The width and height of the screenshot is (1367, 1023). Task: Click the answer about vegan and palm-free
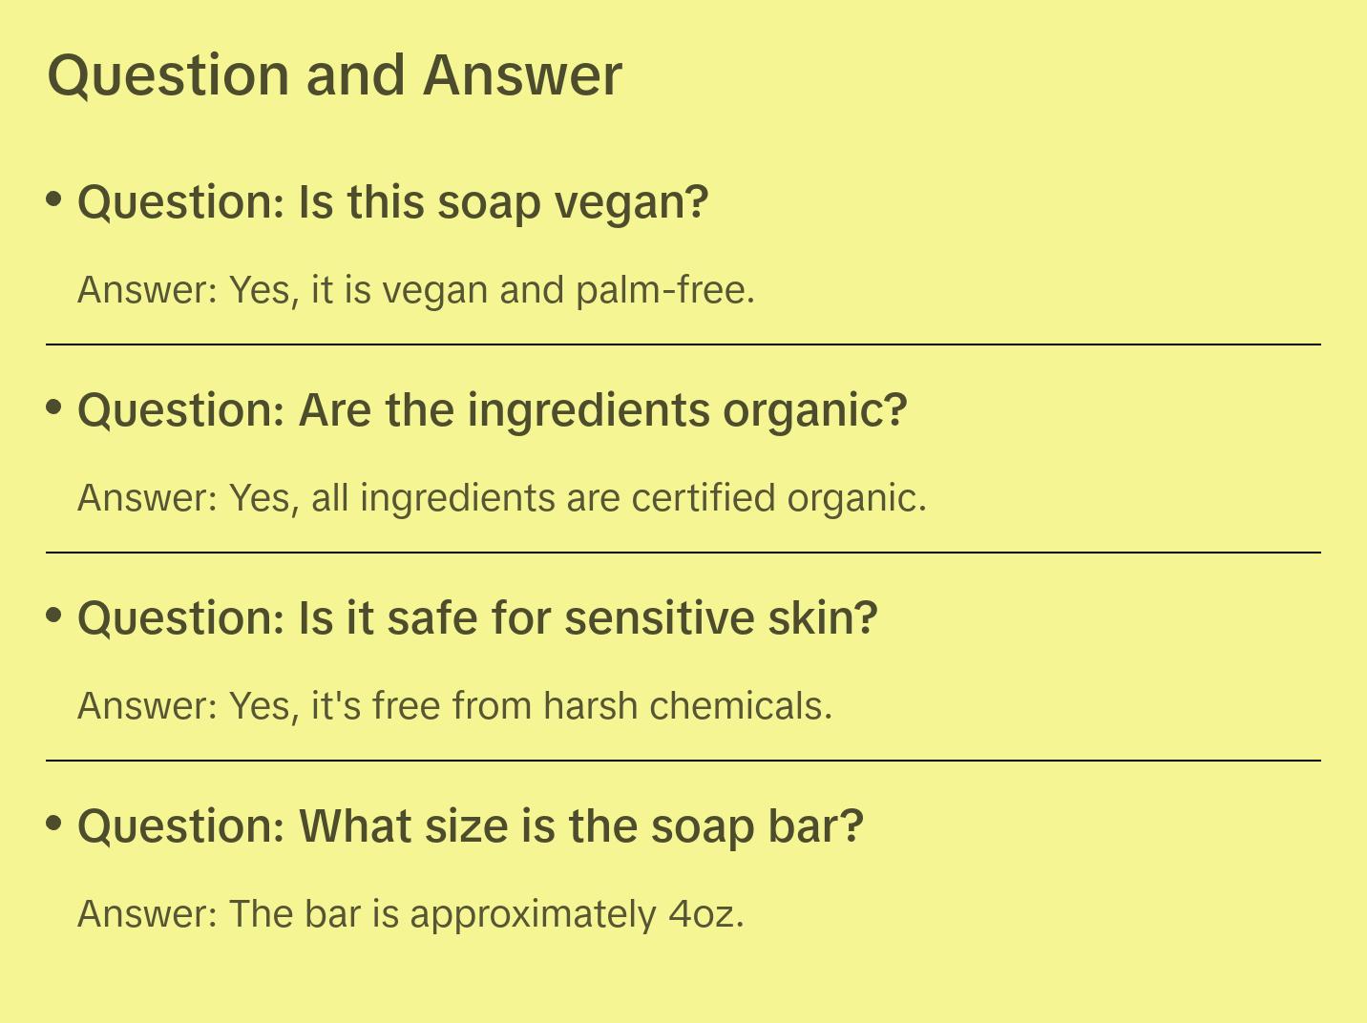(416, 290)
